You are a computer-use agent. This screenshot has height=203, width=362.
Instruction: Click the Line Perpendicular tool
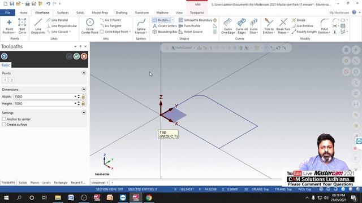[x=62, y=26]
